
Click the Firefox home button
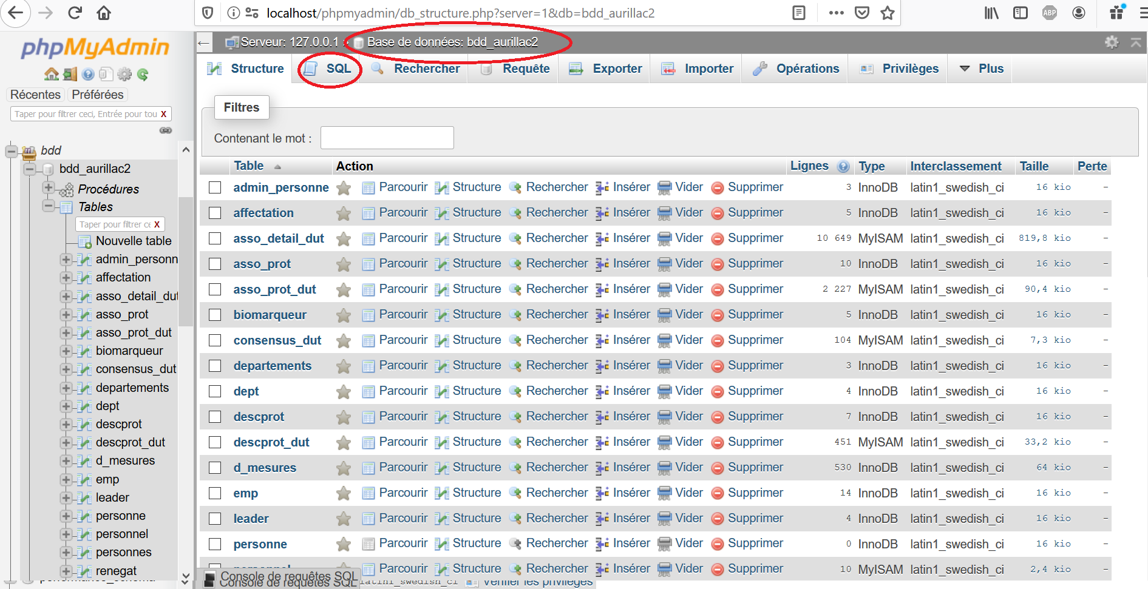point(104,13)
